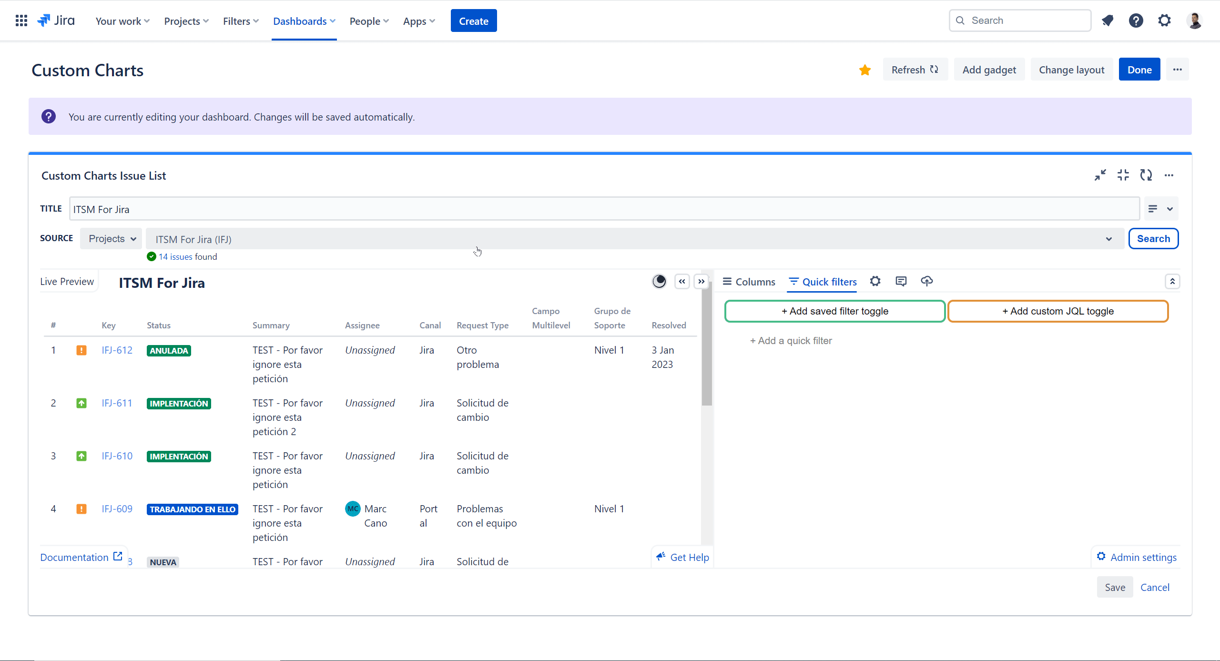The height and width of the screenshot is (661, 1220).
Task: Toggle dark mode preview moon icon
Action: tap(659, 282)
